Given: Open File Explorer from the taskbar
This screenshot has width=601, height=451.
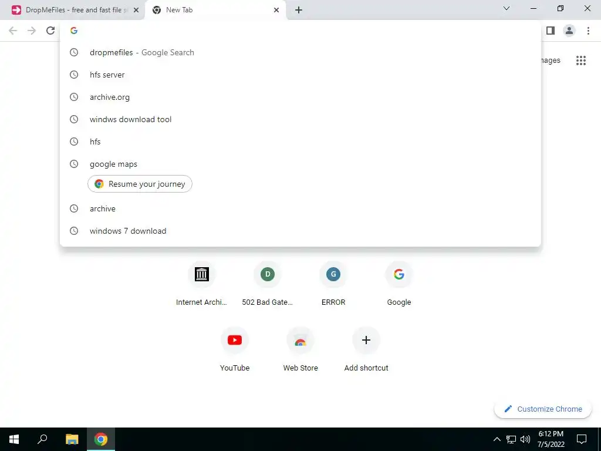Looking at the screenshot, I should (72, 439).
